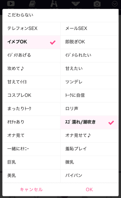The image size is (121, 198).
Task: Open the diary book icon in top bar
Action: [x=32, y=4]
